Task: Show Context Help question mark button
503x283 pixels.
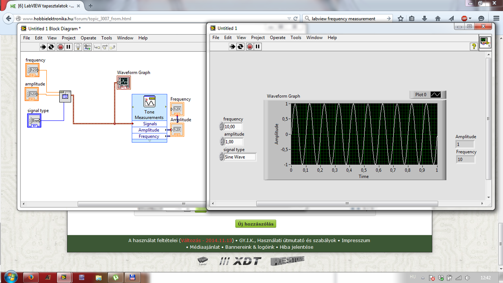Action: pos(474,46)
